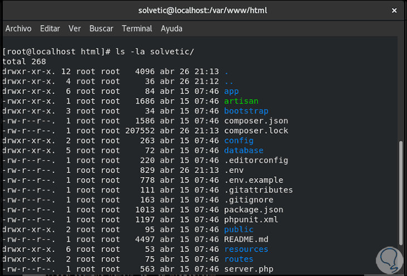Click the 'database' directory name
Image resolution: width=407 pixels, height=276 pixels.
pyautogui.click(x=243, y=151)
